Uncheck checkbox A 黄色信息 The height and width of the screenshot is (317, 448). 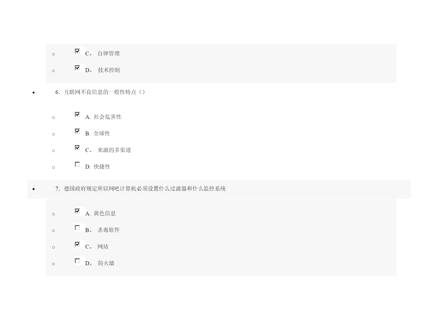point(77,211)
